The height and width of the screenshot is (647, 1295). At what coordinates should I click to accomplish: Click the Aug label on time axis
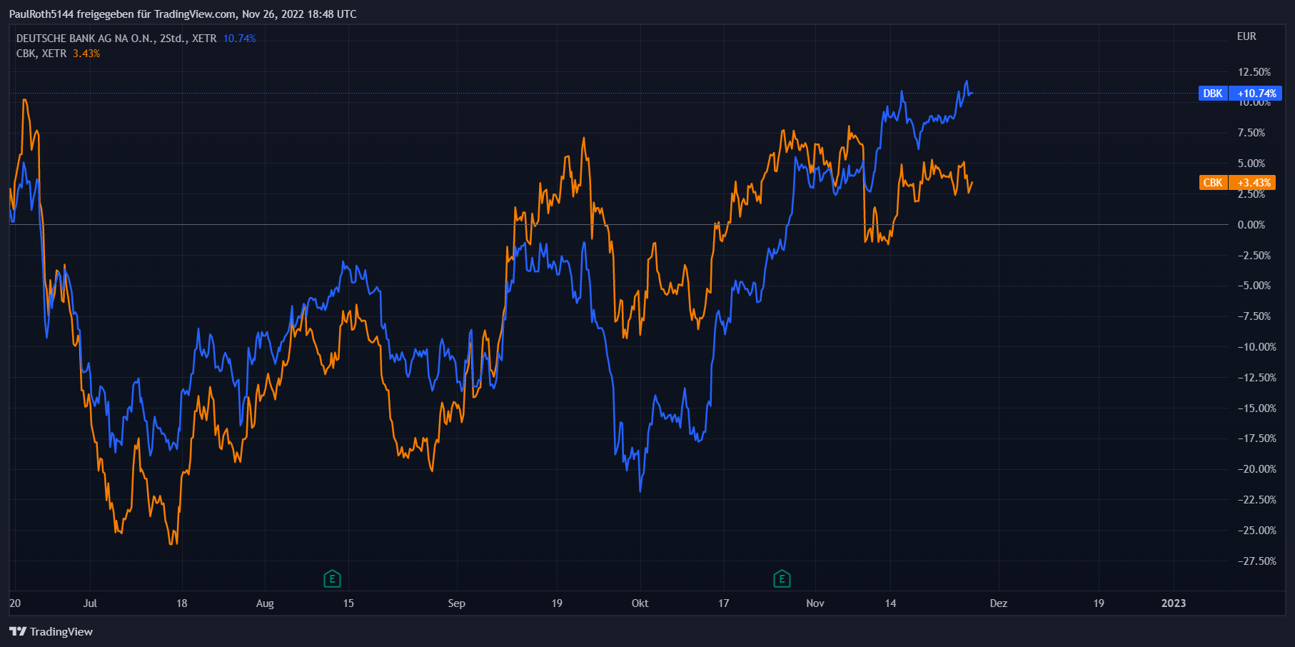265,603
